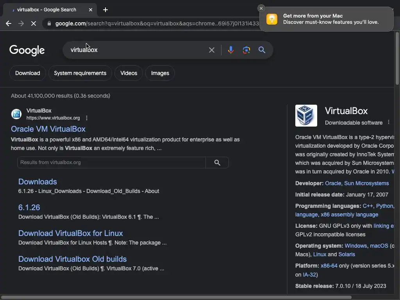Open the knowledge panel three-dot menu
This screenshot has width=400, height=300.
coord(389,122)
